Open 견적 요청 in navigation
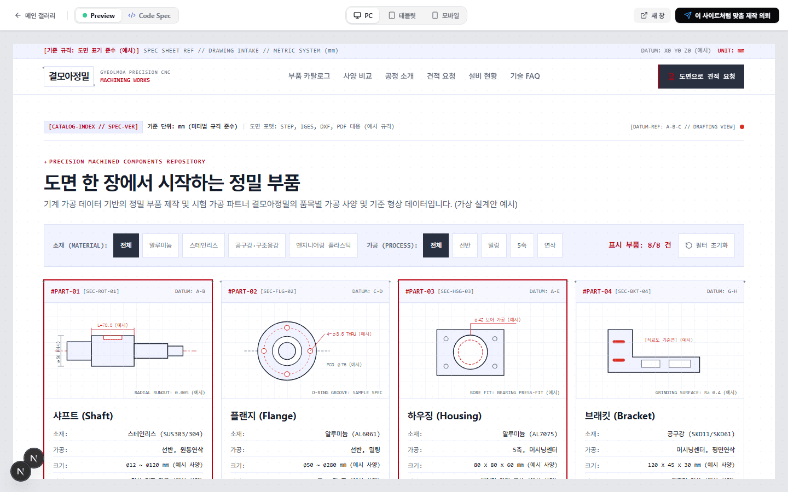Viewport: 788px width, 492px height. (441, 76)
